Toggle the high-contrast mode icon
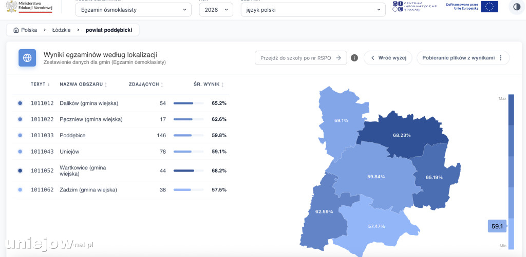Viewport: 526px width, 257px height. click(517, 7)
